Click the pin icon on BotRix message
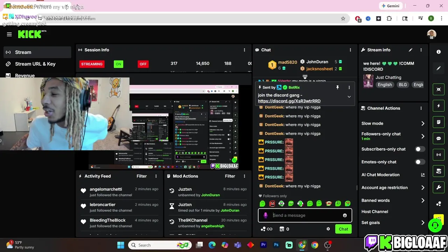This screenshot has width=448, height=252. click(x=337, y=87)
